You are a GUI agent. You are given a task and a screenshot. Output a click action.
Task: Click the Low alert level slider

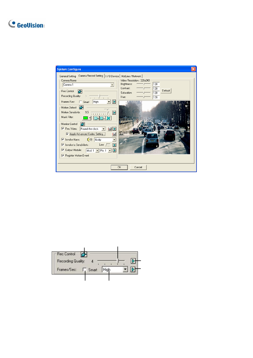(x=108, y=145)
